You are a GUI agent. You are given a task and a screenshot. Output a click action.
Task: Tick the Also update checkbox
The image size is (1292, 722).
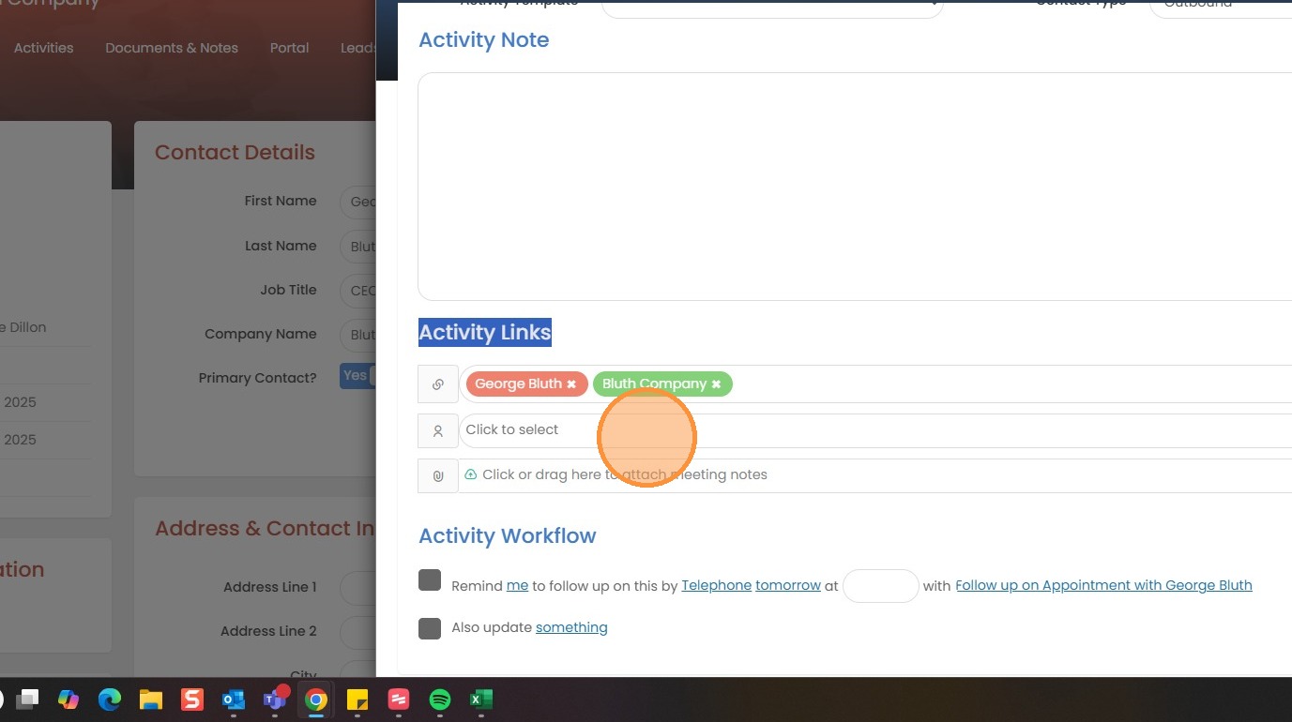click(x=430, y=628)
